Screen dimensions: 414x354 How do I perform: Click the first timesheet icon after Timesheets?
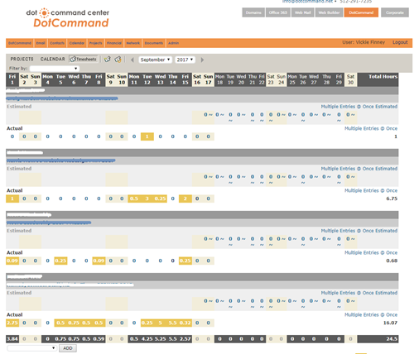pos(107,60)
